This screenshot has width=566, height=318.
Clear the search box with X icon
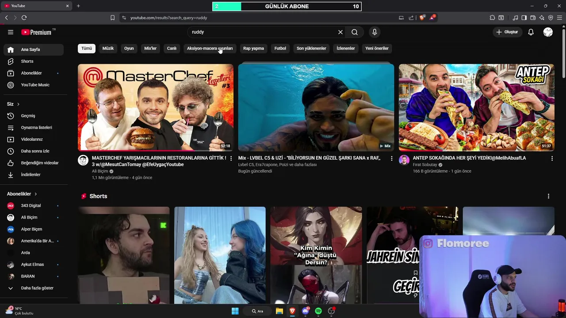click(x=340, y=32)
